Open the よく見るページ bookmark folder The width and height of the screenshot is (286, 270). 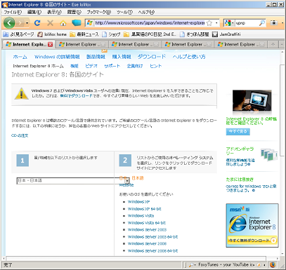click(18, 34)
